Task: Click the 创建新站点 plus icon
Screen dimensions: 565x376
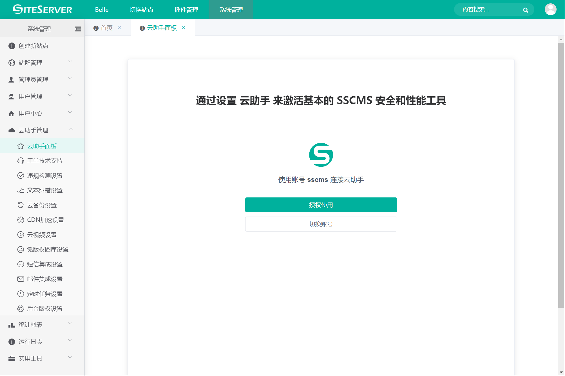Action: point(12,46)
